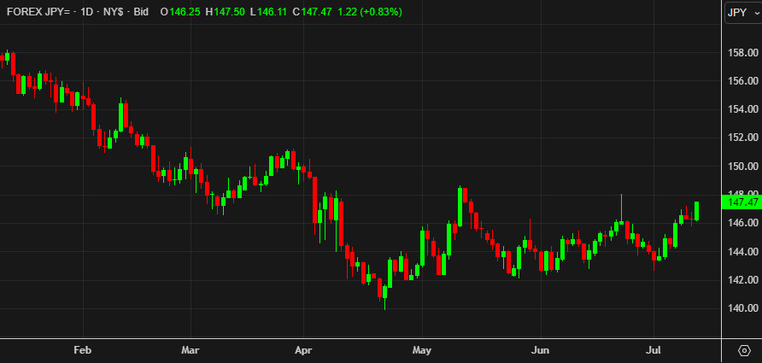Click the 156.00 price axis label
Viewport: 762px width, 363px height.
click(x=743, y=80)
